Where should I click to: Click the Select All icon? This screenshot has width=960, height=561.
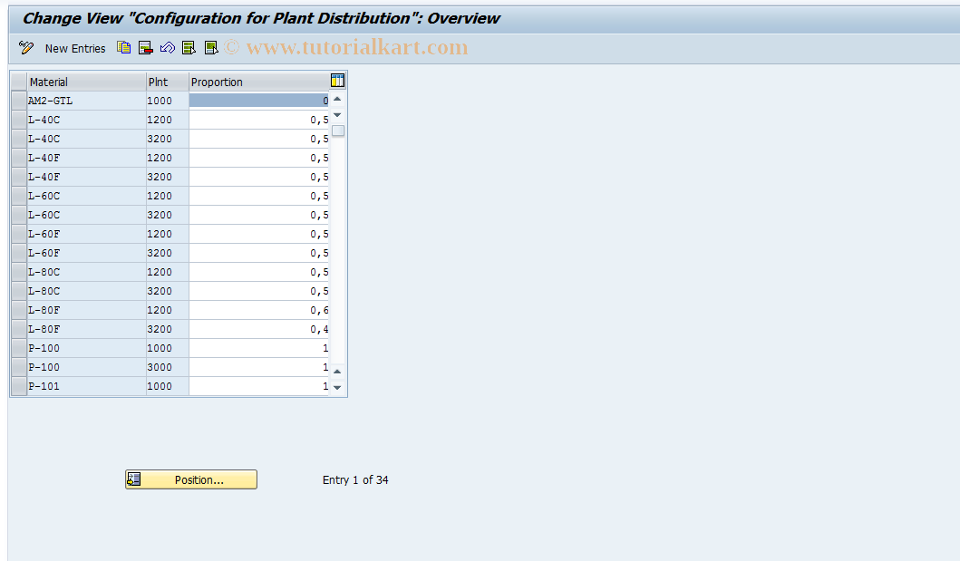pos(189,48)
